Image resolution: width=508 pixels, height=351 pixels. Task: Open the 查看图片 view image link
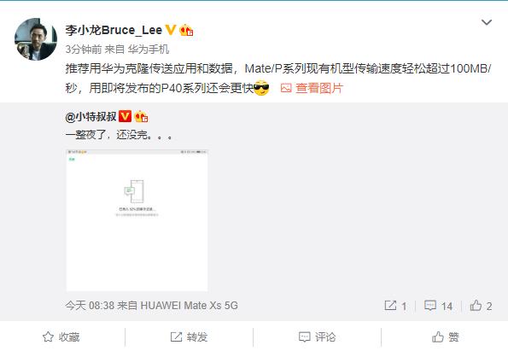point(319,88)
